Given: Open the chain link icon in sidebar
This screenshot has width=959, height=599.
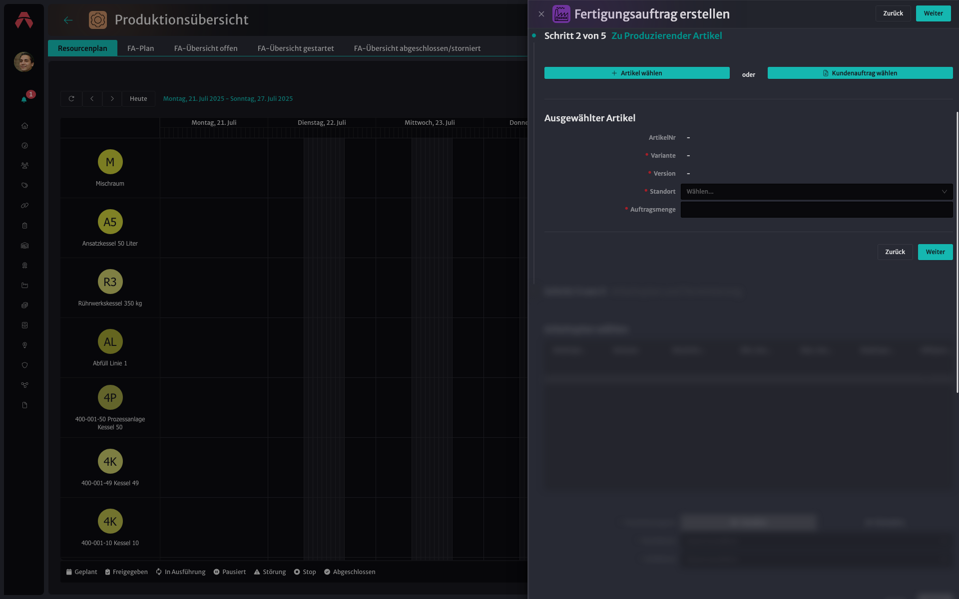Looking at the screenshot, I should 24,206.
